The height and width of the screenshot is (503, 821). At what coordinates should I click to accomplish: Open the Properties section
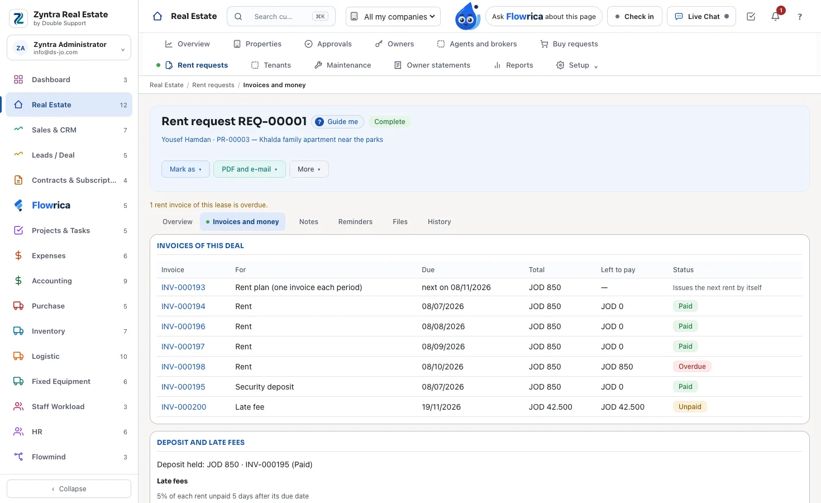click(x=257, y=44)
